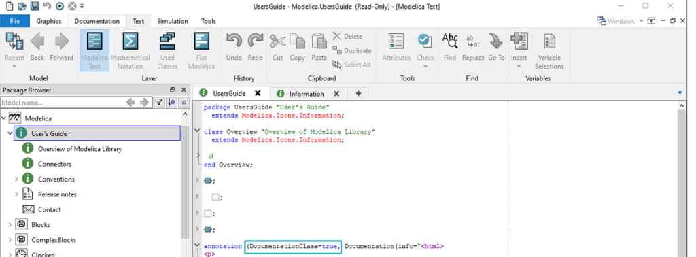Show the Used Classes layer
This screenshot has height=257, width=696.
pyautogui.click(x=167, y=50)
